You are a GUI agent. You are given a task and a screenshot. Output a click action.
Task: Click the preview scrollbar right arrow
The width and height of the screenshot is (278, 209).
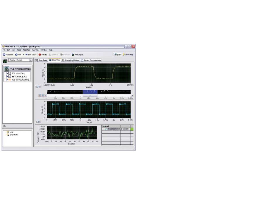[132, 95]
